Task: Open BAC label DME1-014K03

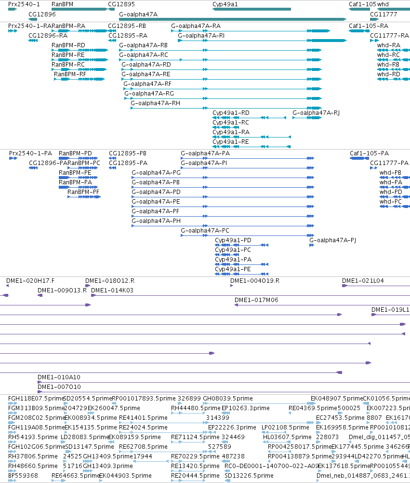Action: (x=112, y=290)
